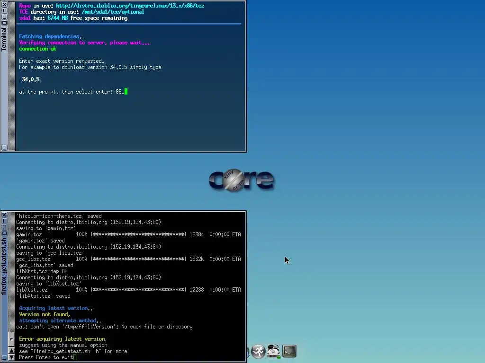
Task: Click the 'gamin.tcz' saved line
Action: 41,241
